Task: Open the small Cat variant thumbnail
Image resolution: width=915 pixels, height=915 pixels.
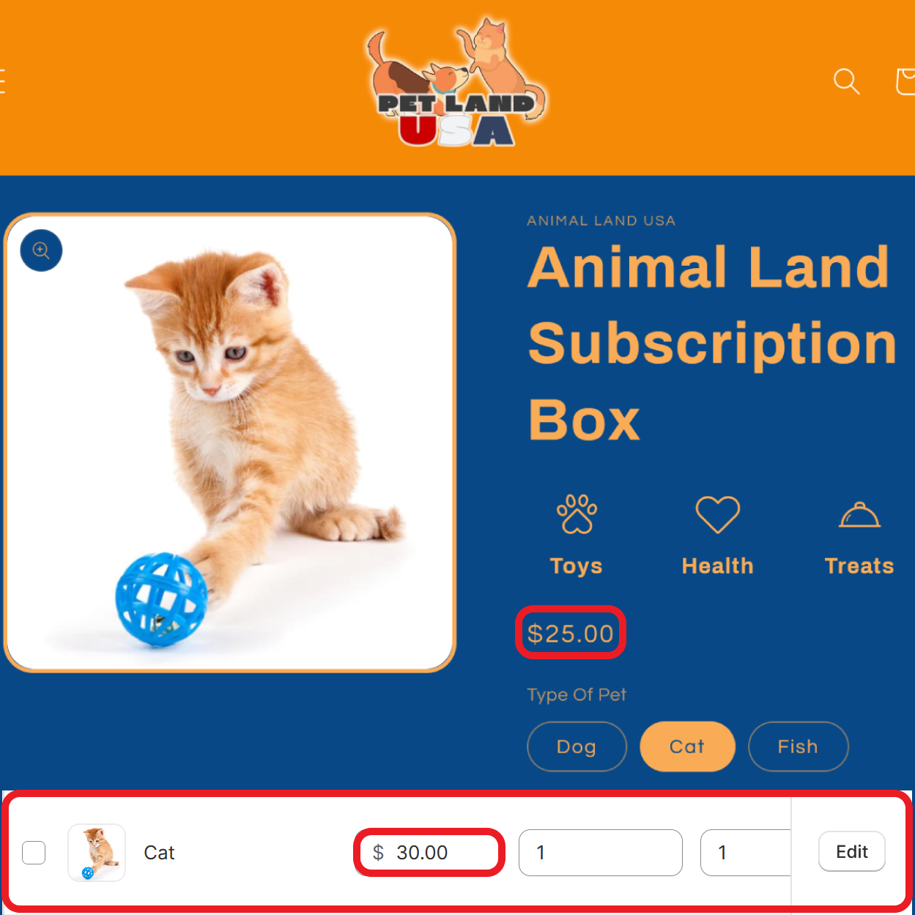Action: 97,853
